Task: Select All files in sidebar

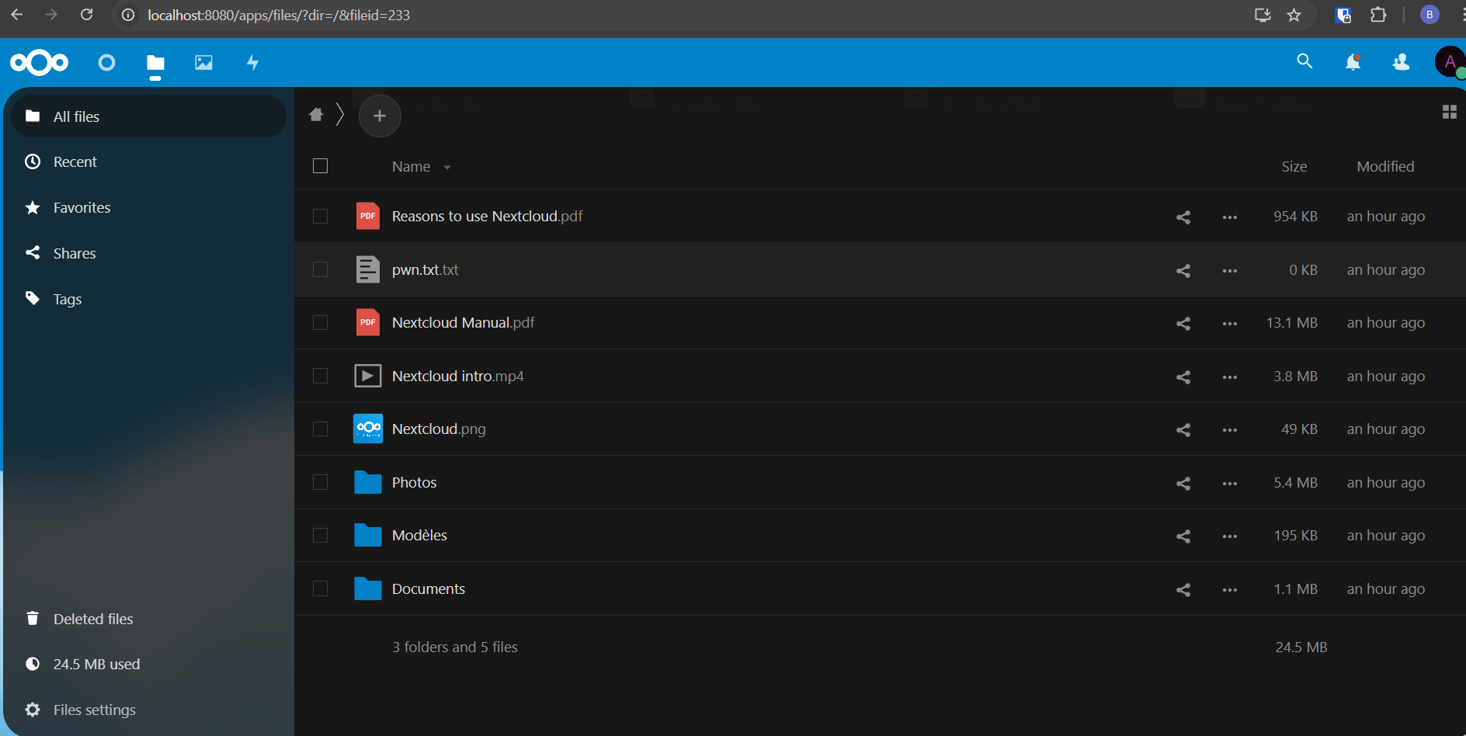Action: [149, 116]
